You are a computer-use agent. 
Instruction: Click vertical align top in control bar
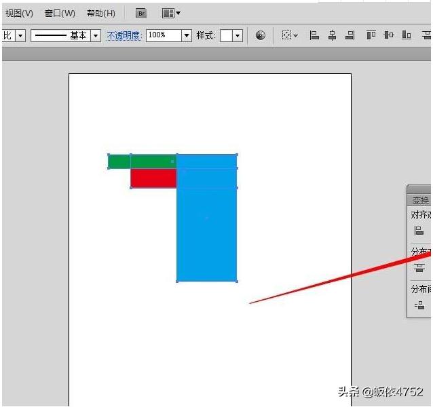coord(371,35)
